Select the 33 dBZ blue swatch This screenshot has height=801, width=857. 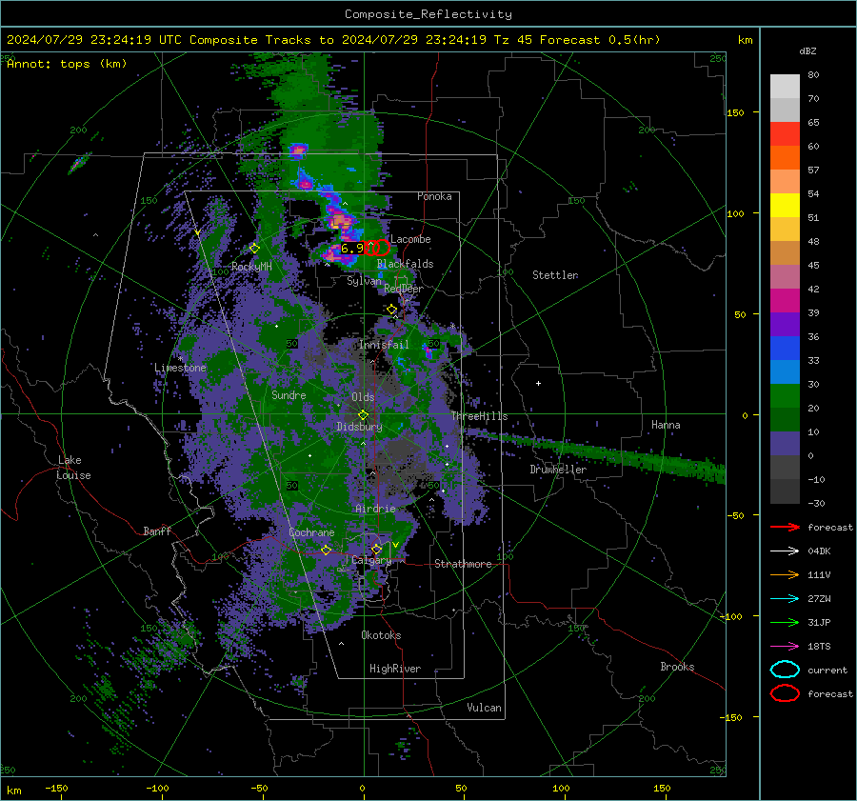pyautogui.click(x=785, y=348)
